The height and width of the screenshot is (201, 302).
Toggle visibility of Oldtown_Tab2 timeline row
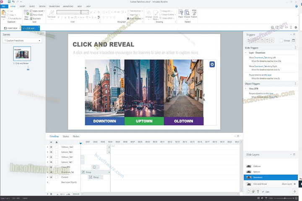point(51,147)
